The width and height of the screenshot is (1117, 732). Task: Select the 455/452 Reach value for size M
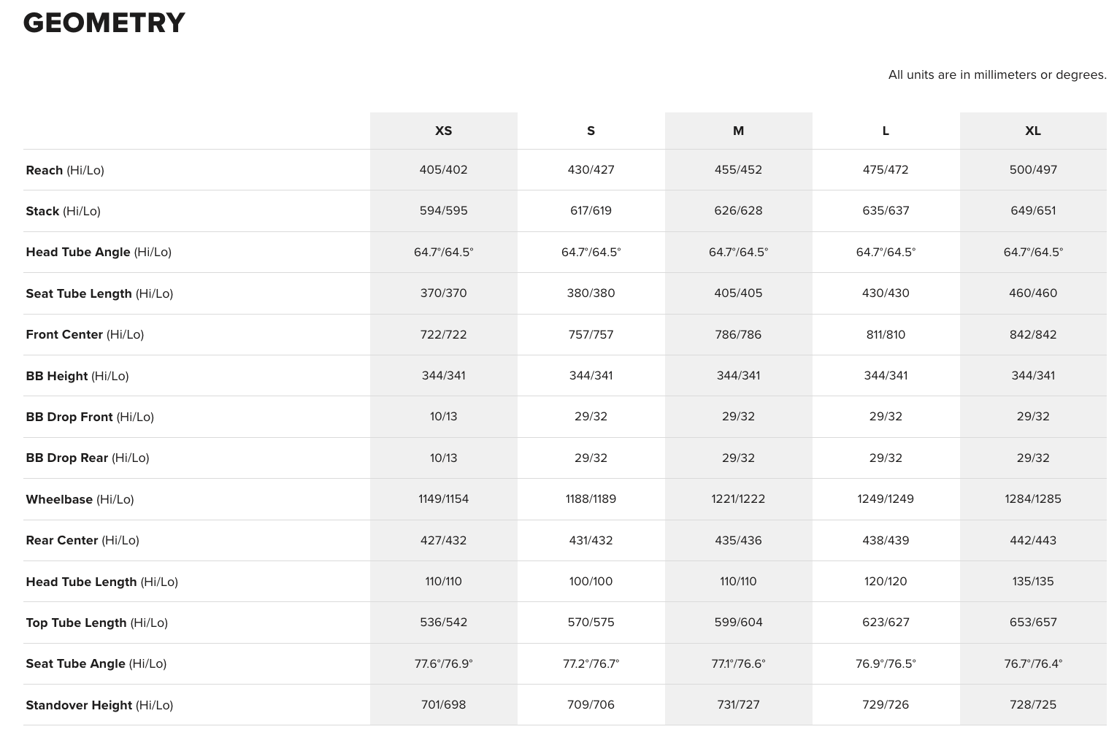[x=738, y=169]
